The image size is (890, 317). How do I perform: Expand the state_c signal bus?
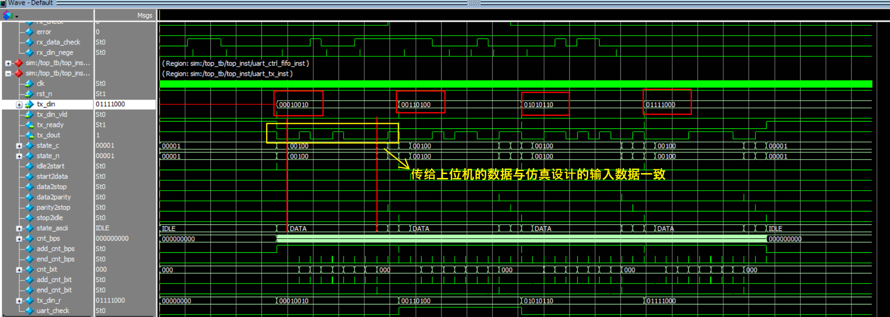[19, 146]
